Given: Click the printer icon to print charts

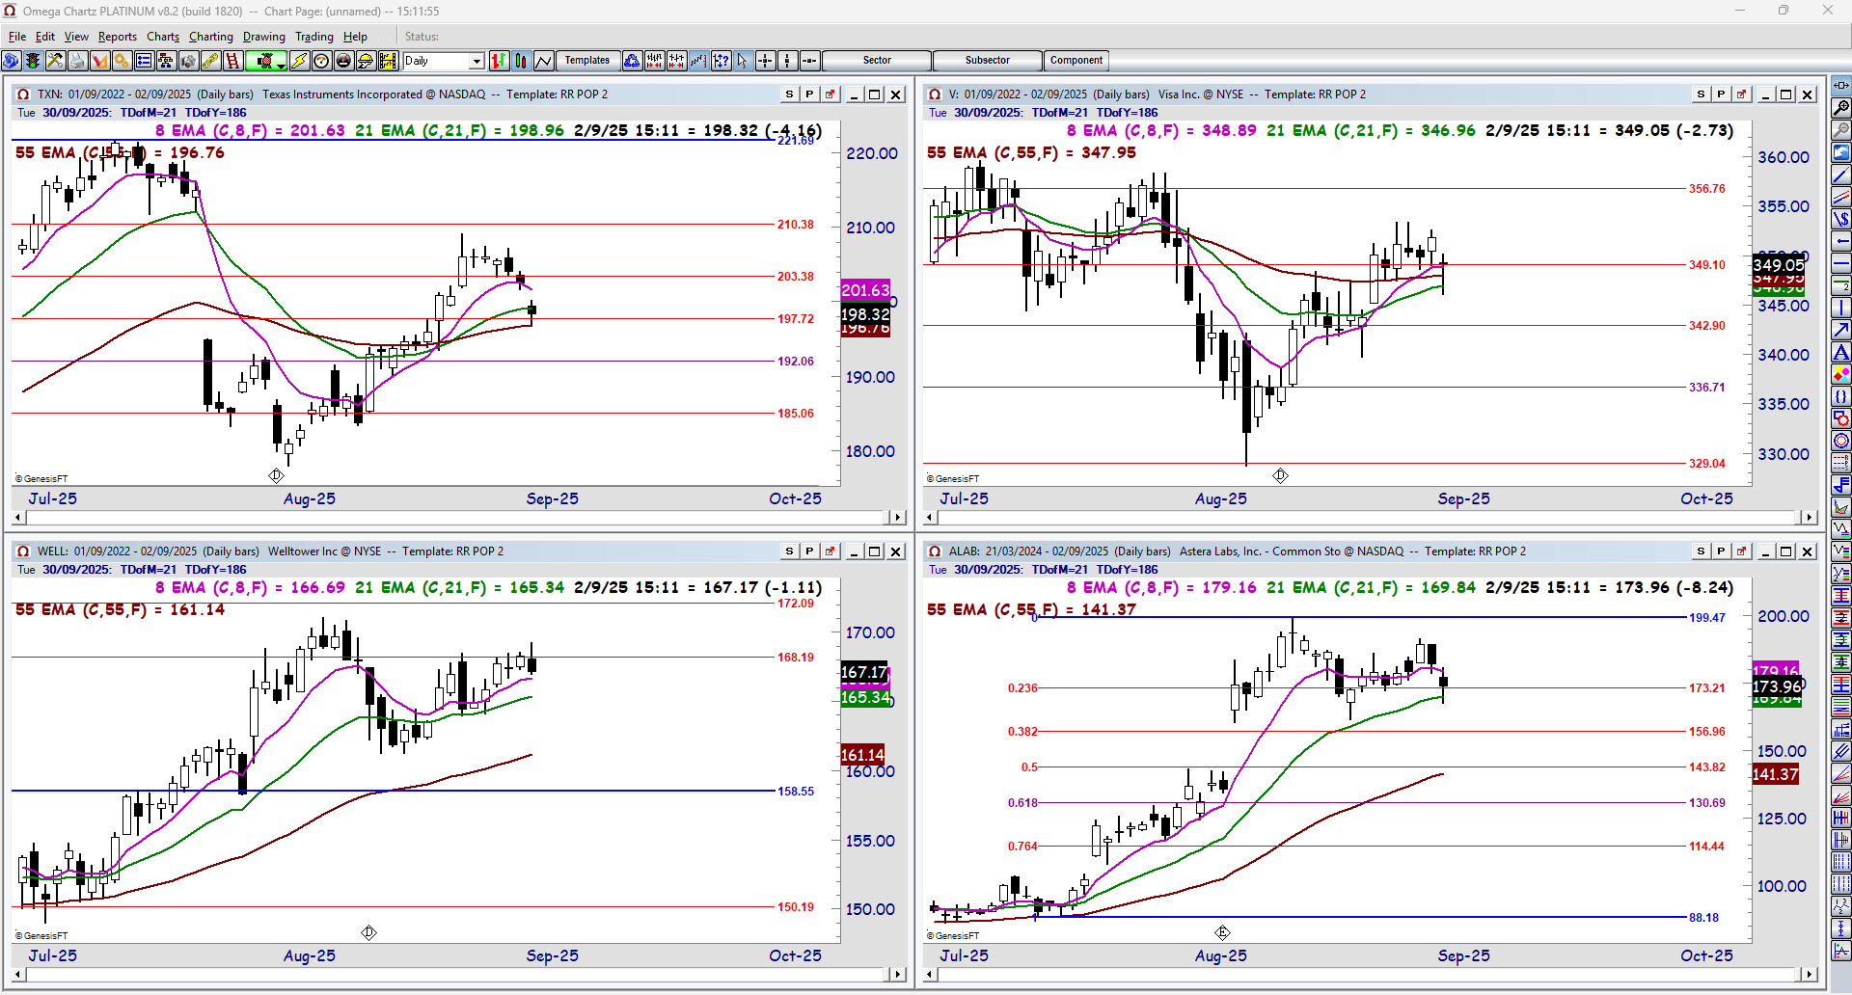Looking at the screenshot, I should 77,61.
